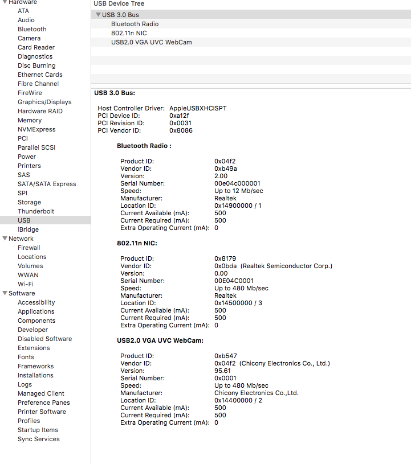Collapse the USB 3.0 Bus tree triangle
Image resolution: width=411 pixels, height=464 pixels.
point(98,14)
